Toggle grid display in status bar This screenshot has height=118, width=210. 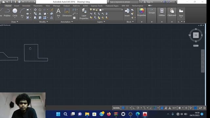tap(123, 108)
